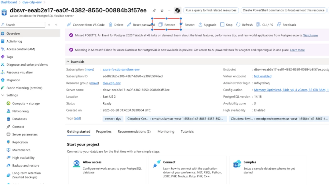The image size is (329, 186).
Task: Switch to the Properties tab
Action: (x=104, y=132)
